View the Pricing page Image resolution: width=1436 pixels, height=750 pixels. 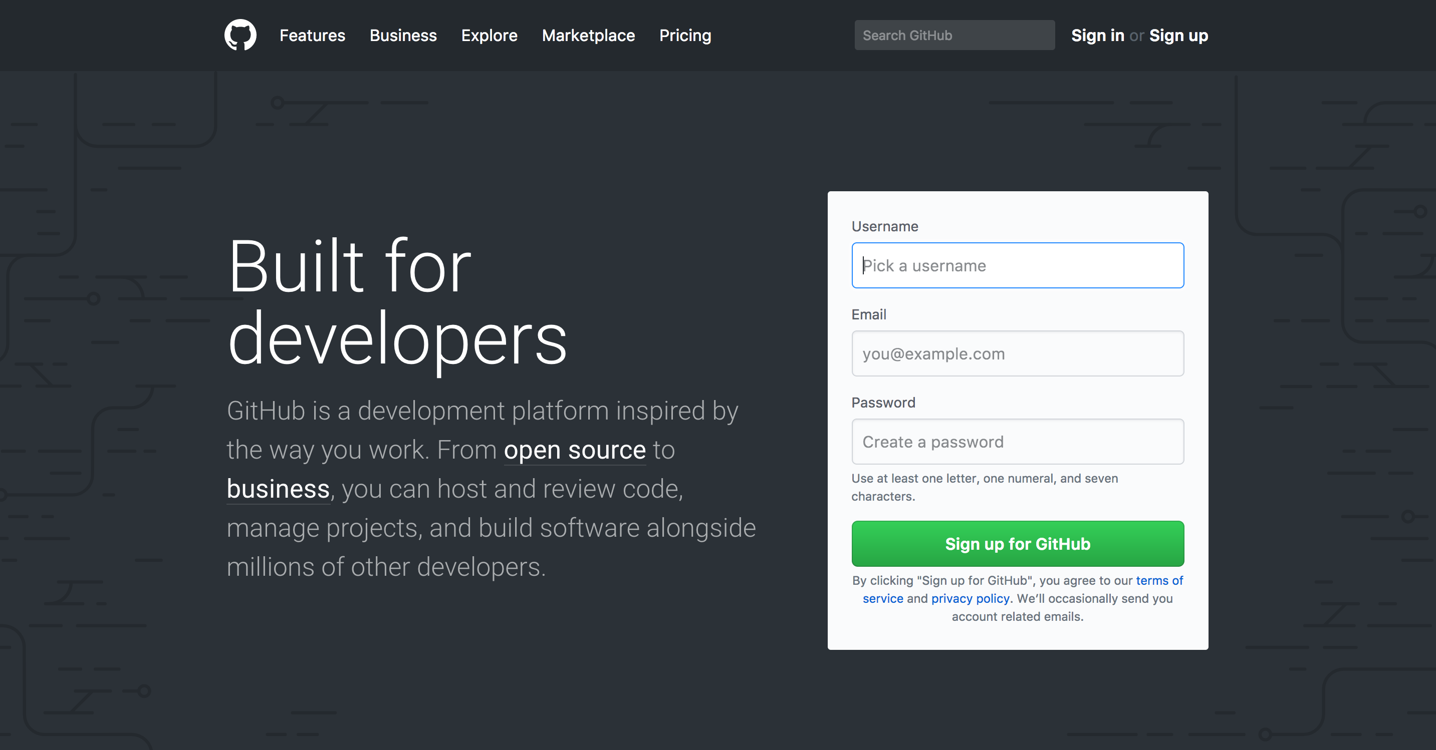685,36
